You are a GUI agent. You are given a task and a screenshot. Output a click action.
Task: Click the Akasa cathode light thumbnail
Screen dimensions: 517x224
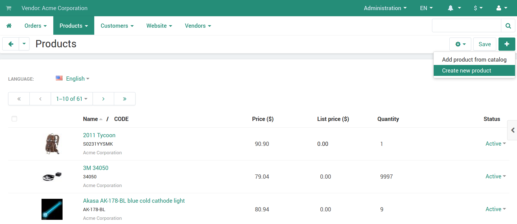click(52, 209)
